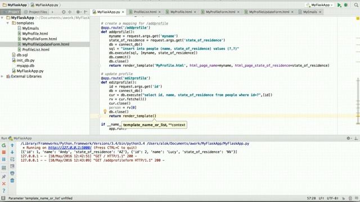The image size is (360, 202).
Task: Select db.sql in project tree
Action: click(22, 55)
